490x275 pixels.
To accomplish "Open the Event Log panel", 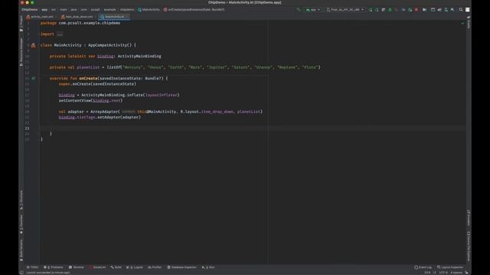I will pos(423,267).
